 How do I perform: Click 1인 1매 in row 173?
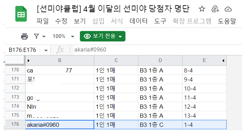point(116,98)
